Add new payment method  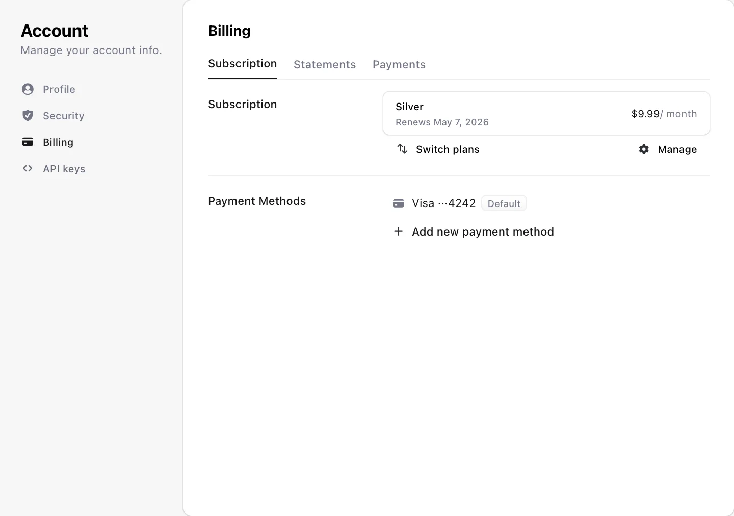(474, 231)
